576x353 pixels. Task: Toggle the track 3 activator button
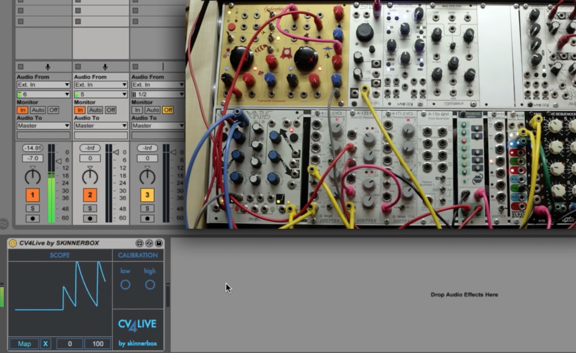pyautogui.click(x=147, y=195)
